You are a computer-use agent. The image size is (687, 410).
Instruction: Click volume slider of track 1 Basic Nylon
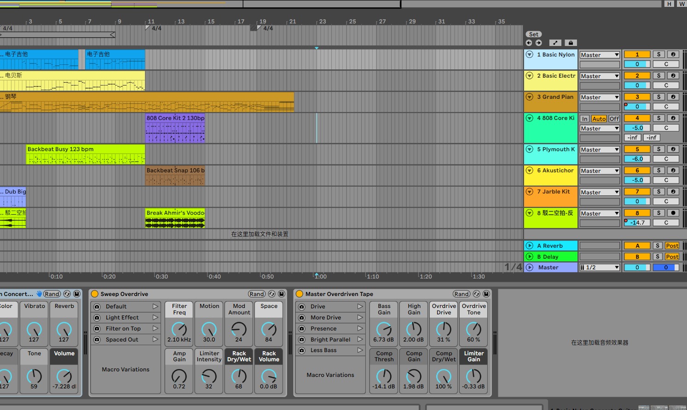[637, 64]
